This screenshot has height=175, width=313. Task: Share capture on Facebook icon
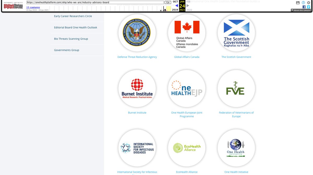[304, 7]
